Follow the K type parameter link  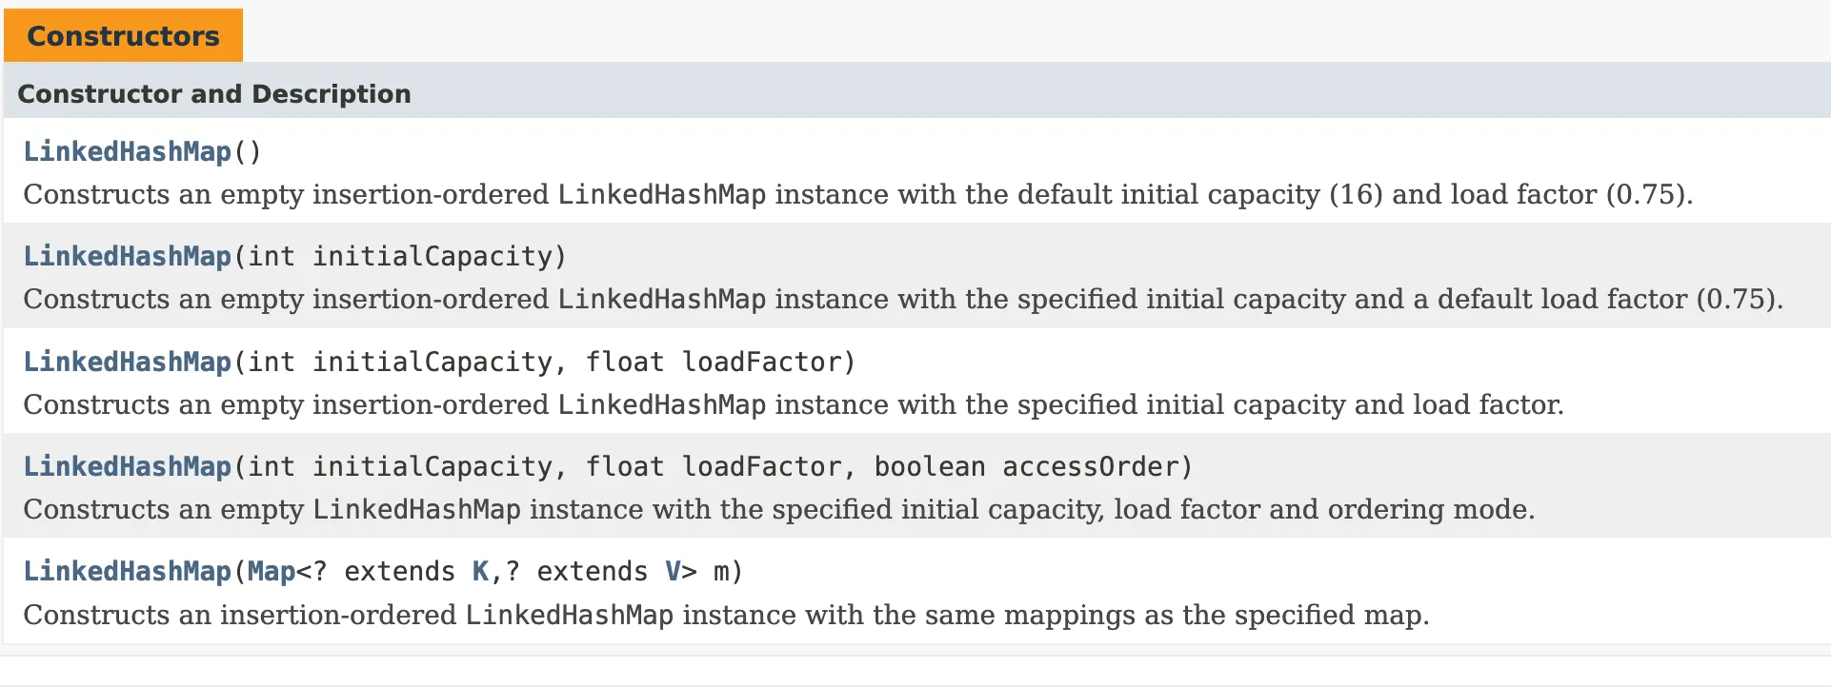[480, 571]
